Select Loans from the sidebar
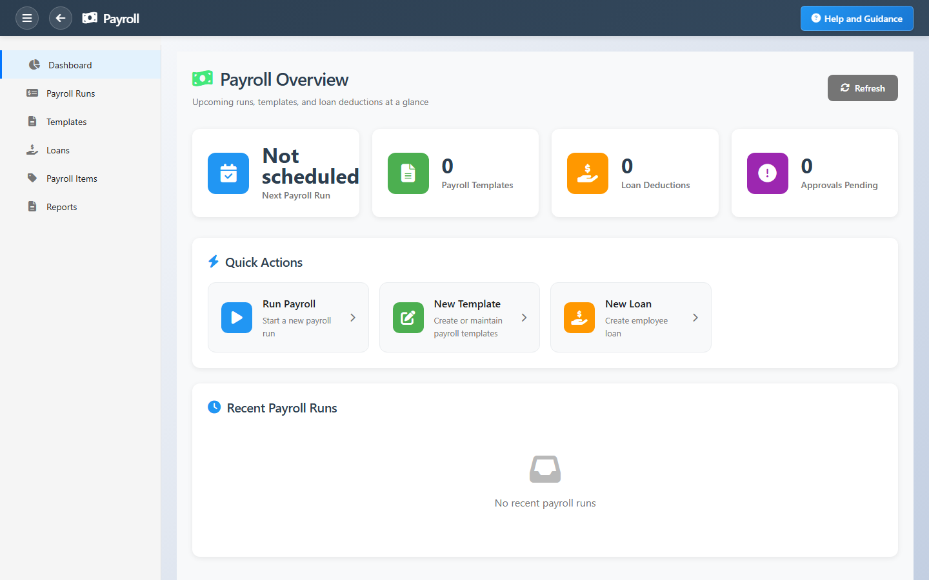The width and height of the screenshot is (929, 580). tap(58, 150)
